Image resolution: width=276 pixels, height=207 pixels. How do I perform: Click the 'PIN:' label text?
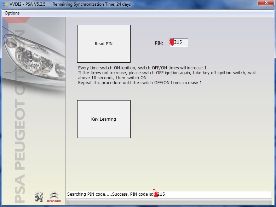click(159, 43)
